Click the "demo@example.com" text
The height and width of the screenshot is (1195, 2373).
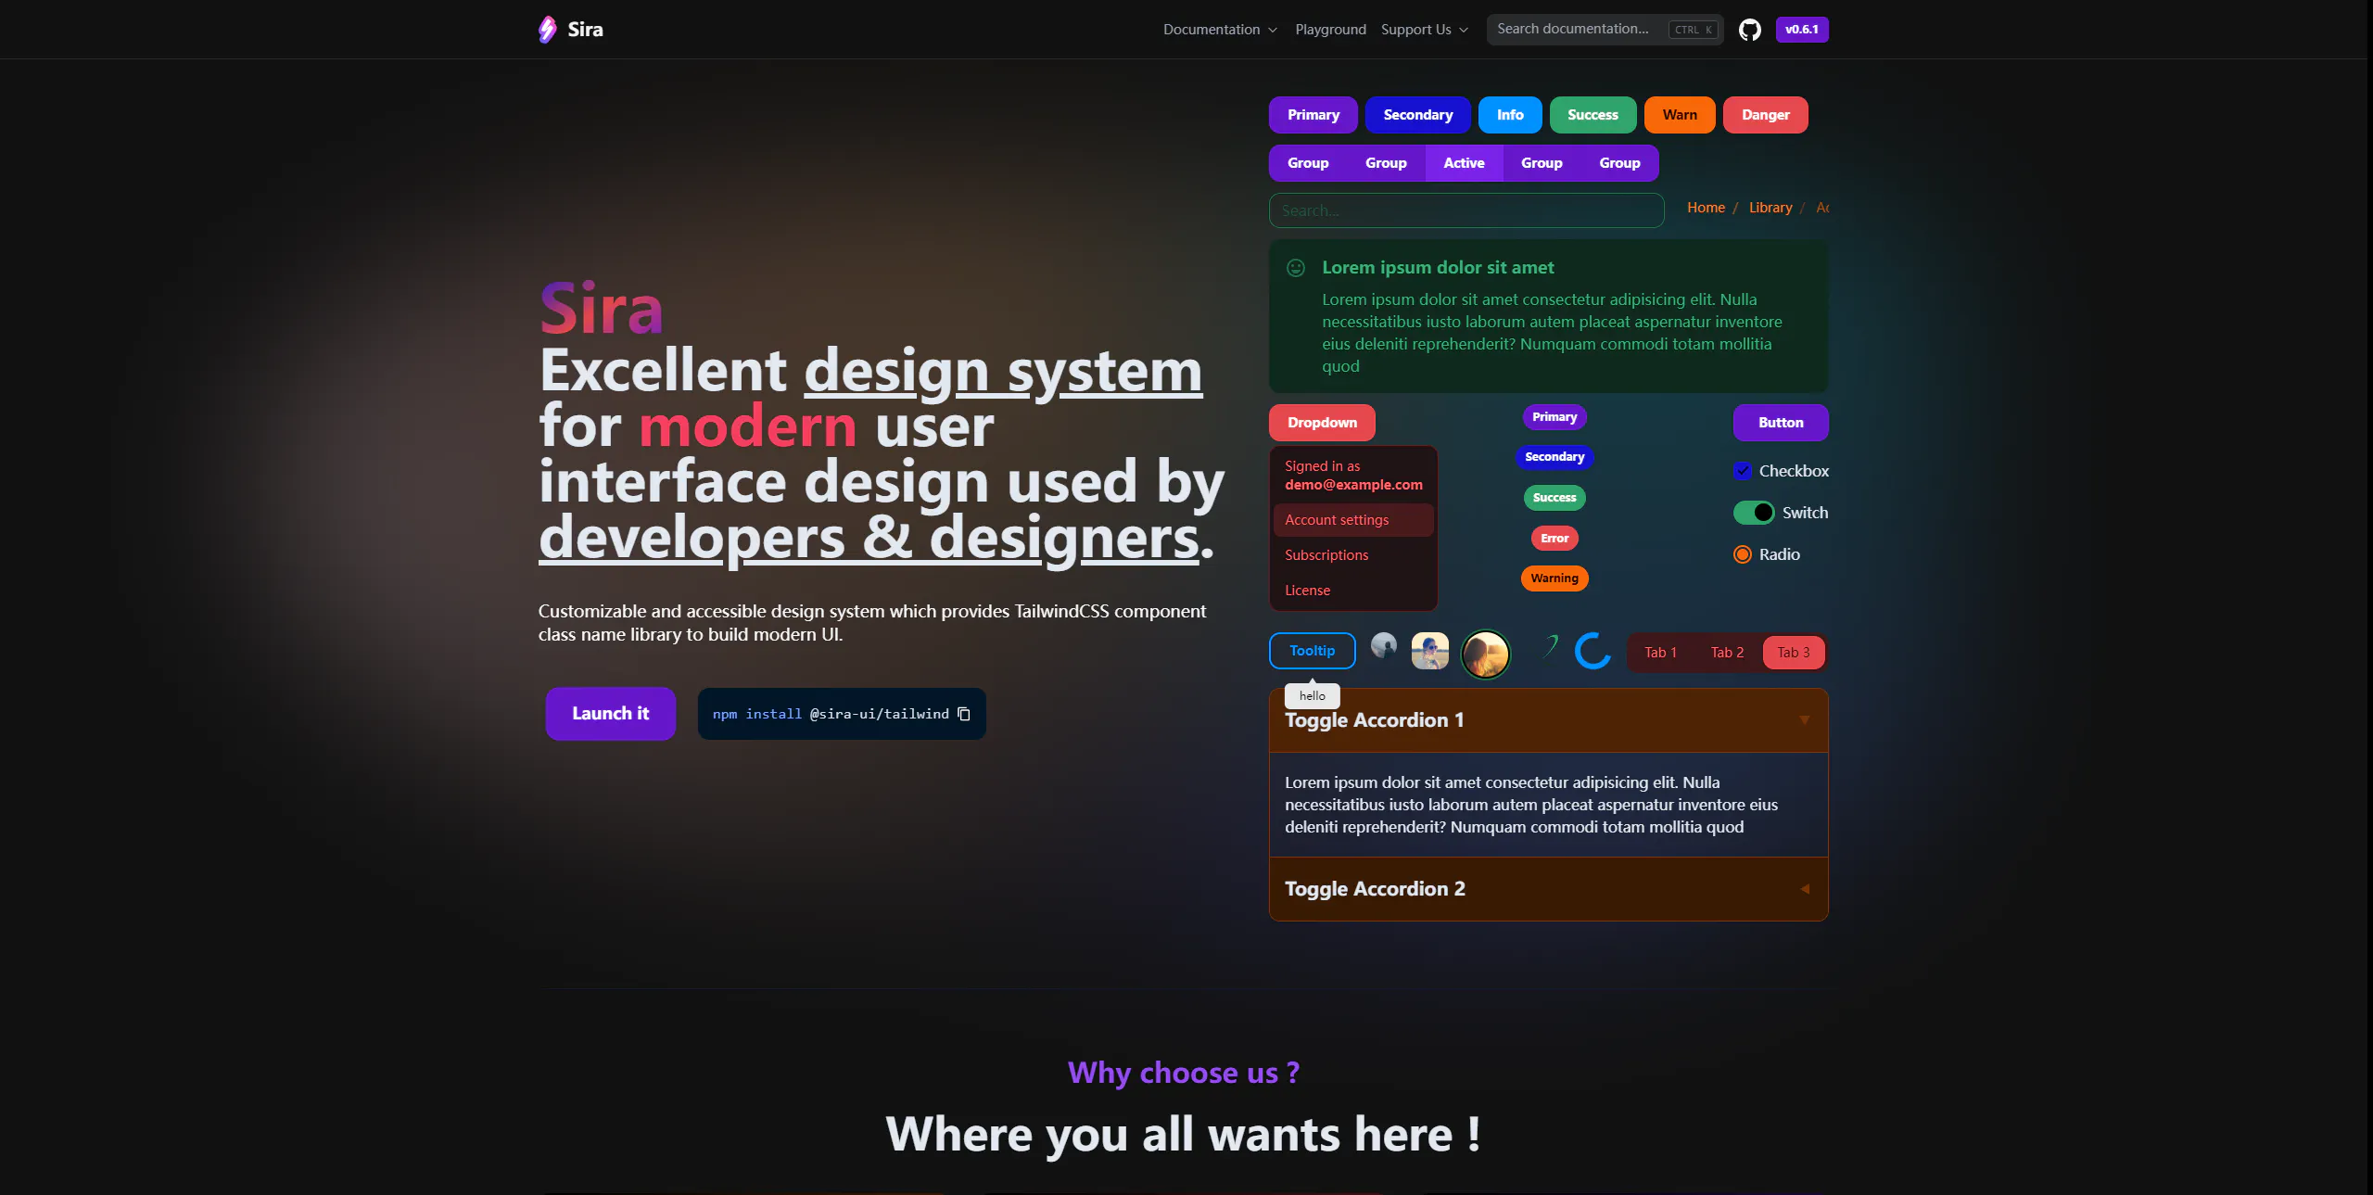click(x=1353, y=485)
